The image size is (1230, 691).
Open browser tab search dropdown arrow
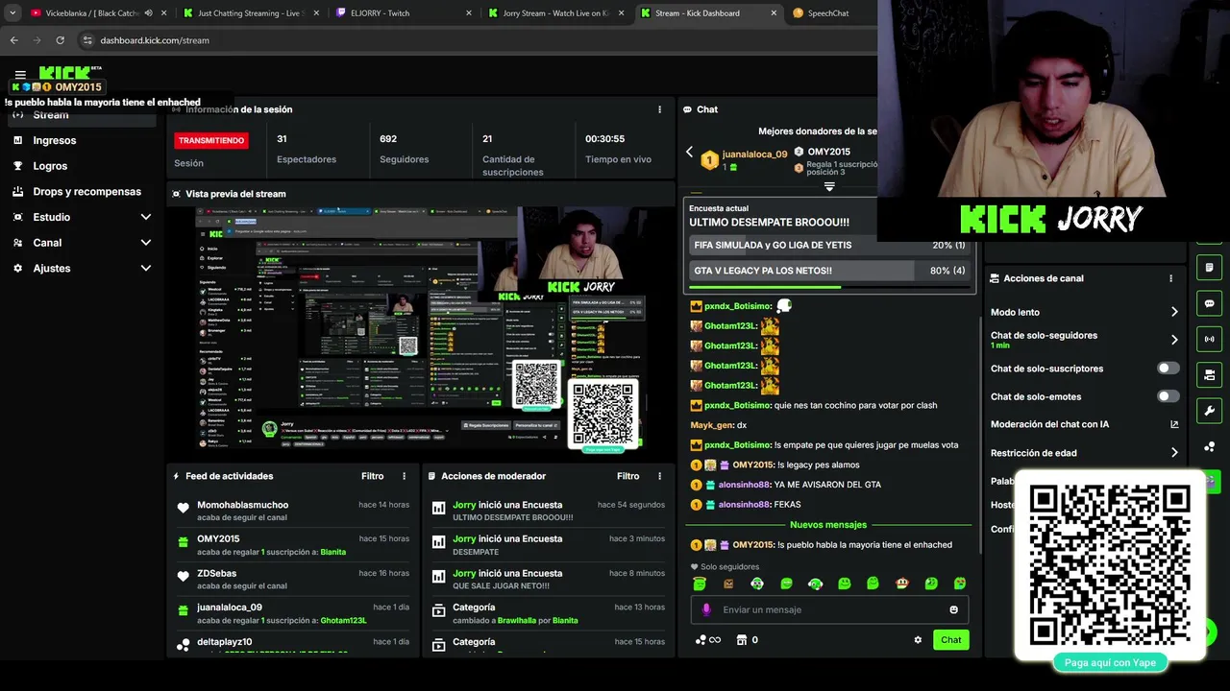coord(12,13)
